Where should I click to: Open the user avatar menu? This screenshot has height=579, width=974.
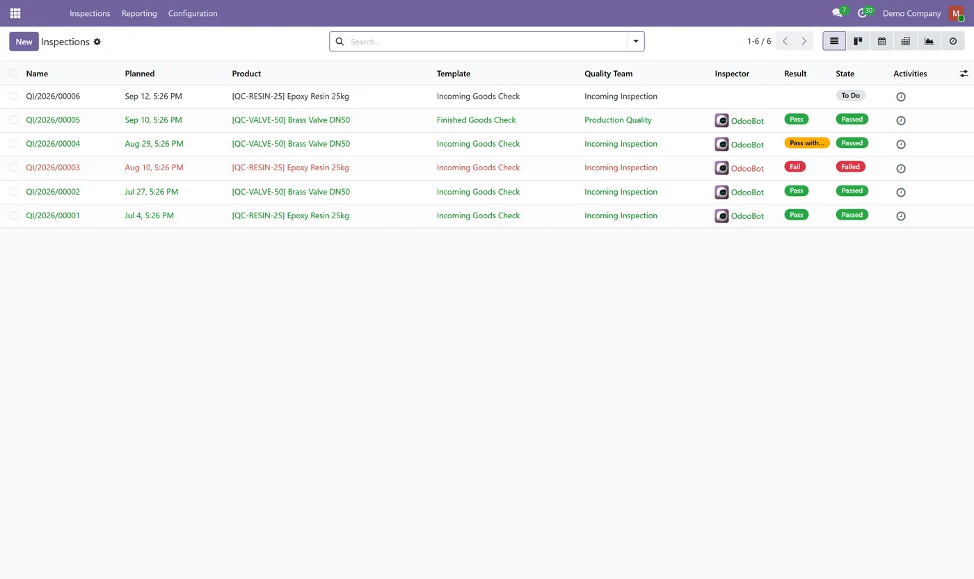click(x=956, y=13)
